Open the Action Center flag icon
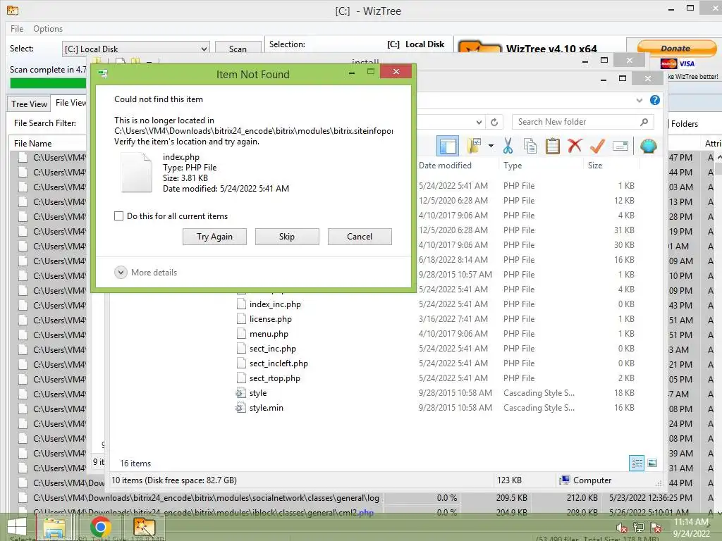Image resolution: width=722 pixels, height=541 pixels. (x=656, y=528)
